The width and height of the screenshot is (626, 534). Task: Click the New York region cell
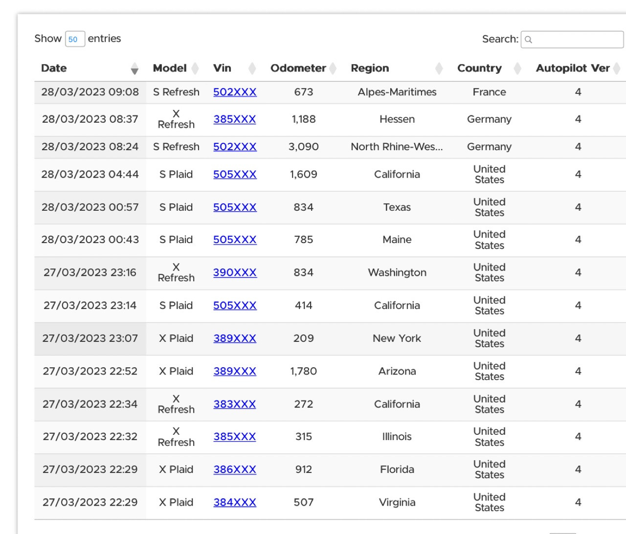click(x=397, y=338)
